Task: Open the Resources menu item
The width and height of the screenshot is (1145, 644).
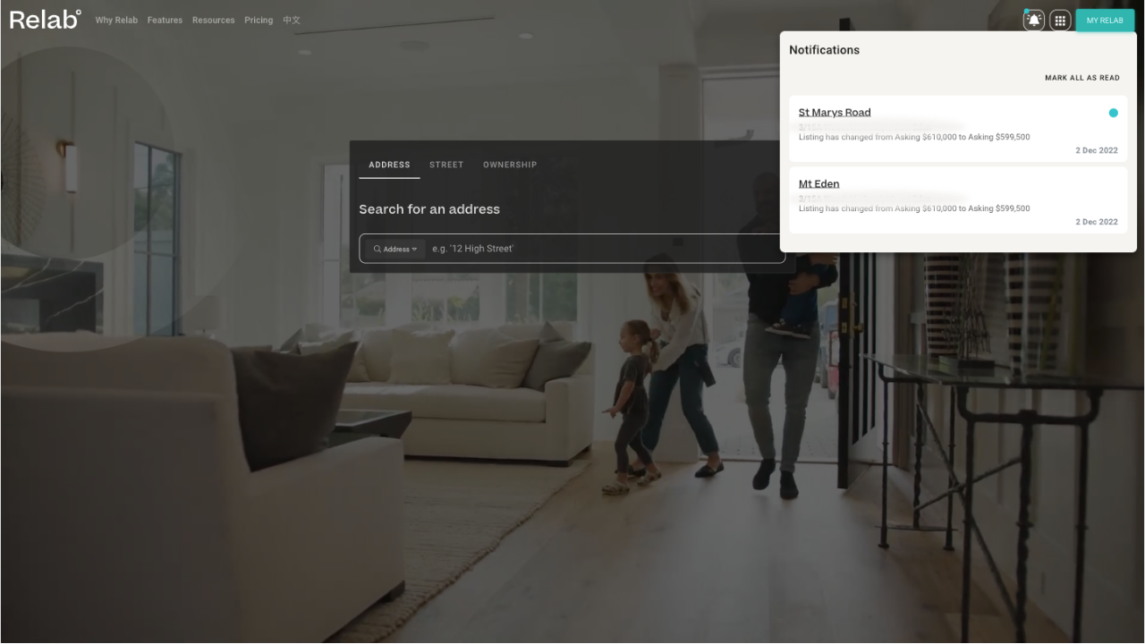Action: coord(213,20)
